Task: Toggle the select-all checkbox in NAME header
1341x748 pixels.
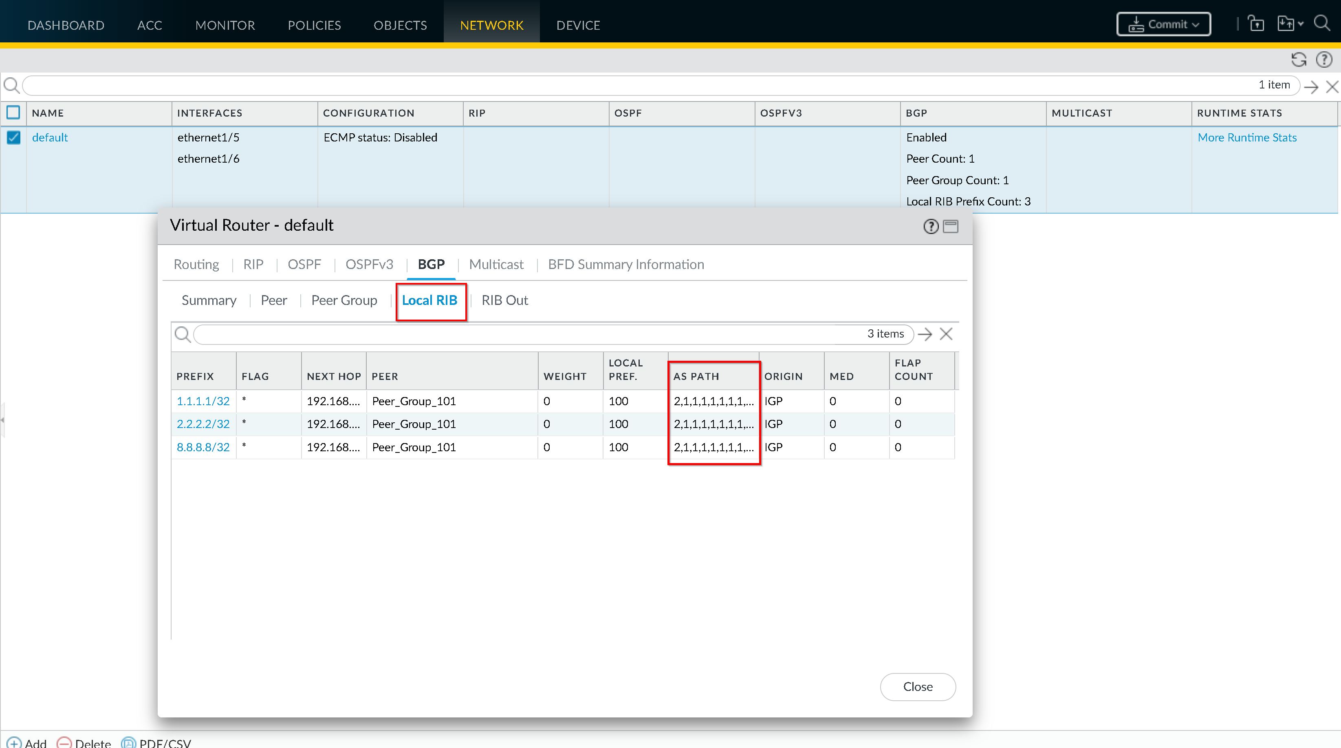Action: (x=13, y=113)
